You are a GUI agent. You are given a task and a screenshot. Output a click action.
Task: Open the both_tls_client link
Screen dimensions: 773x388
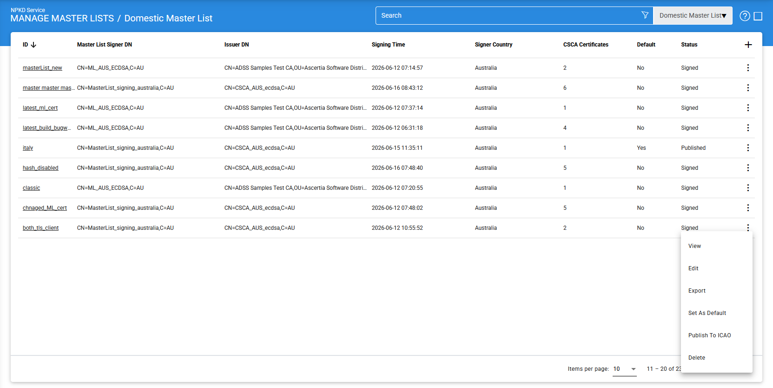pos(40,228)
